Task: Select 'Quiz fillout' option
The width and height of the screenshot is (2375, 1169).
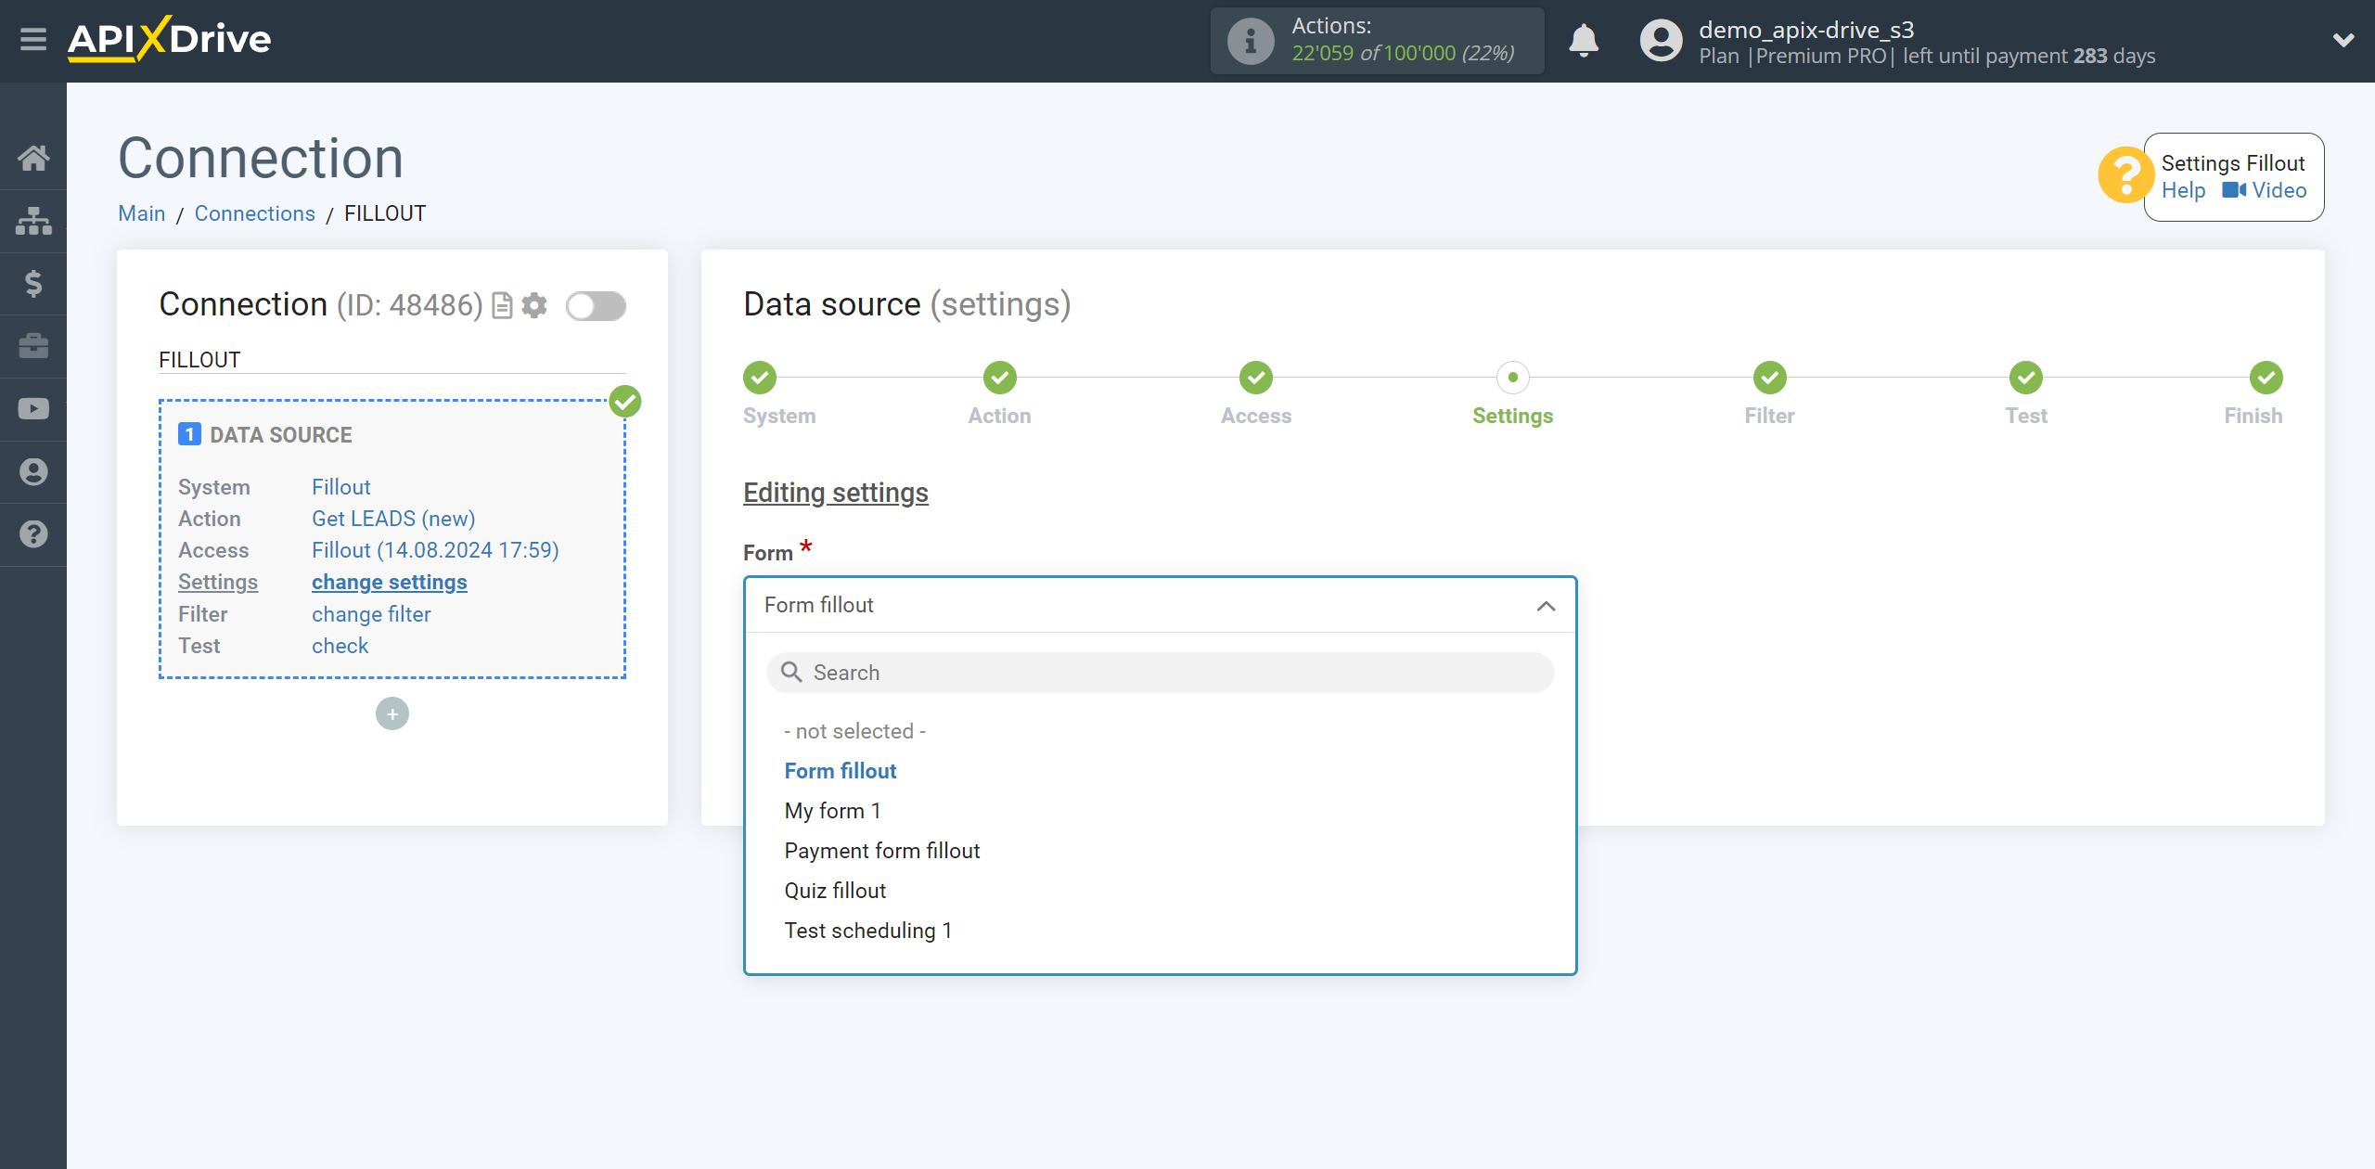Action: (x=835, y=891)
